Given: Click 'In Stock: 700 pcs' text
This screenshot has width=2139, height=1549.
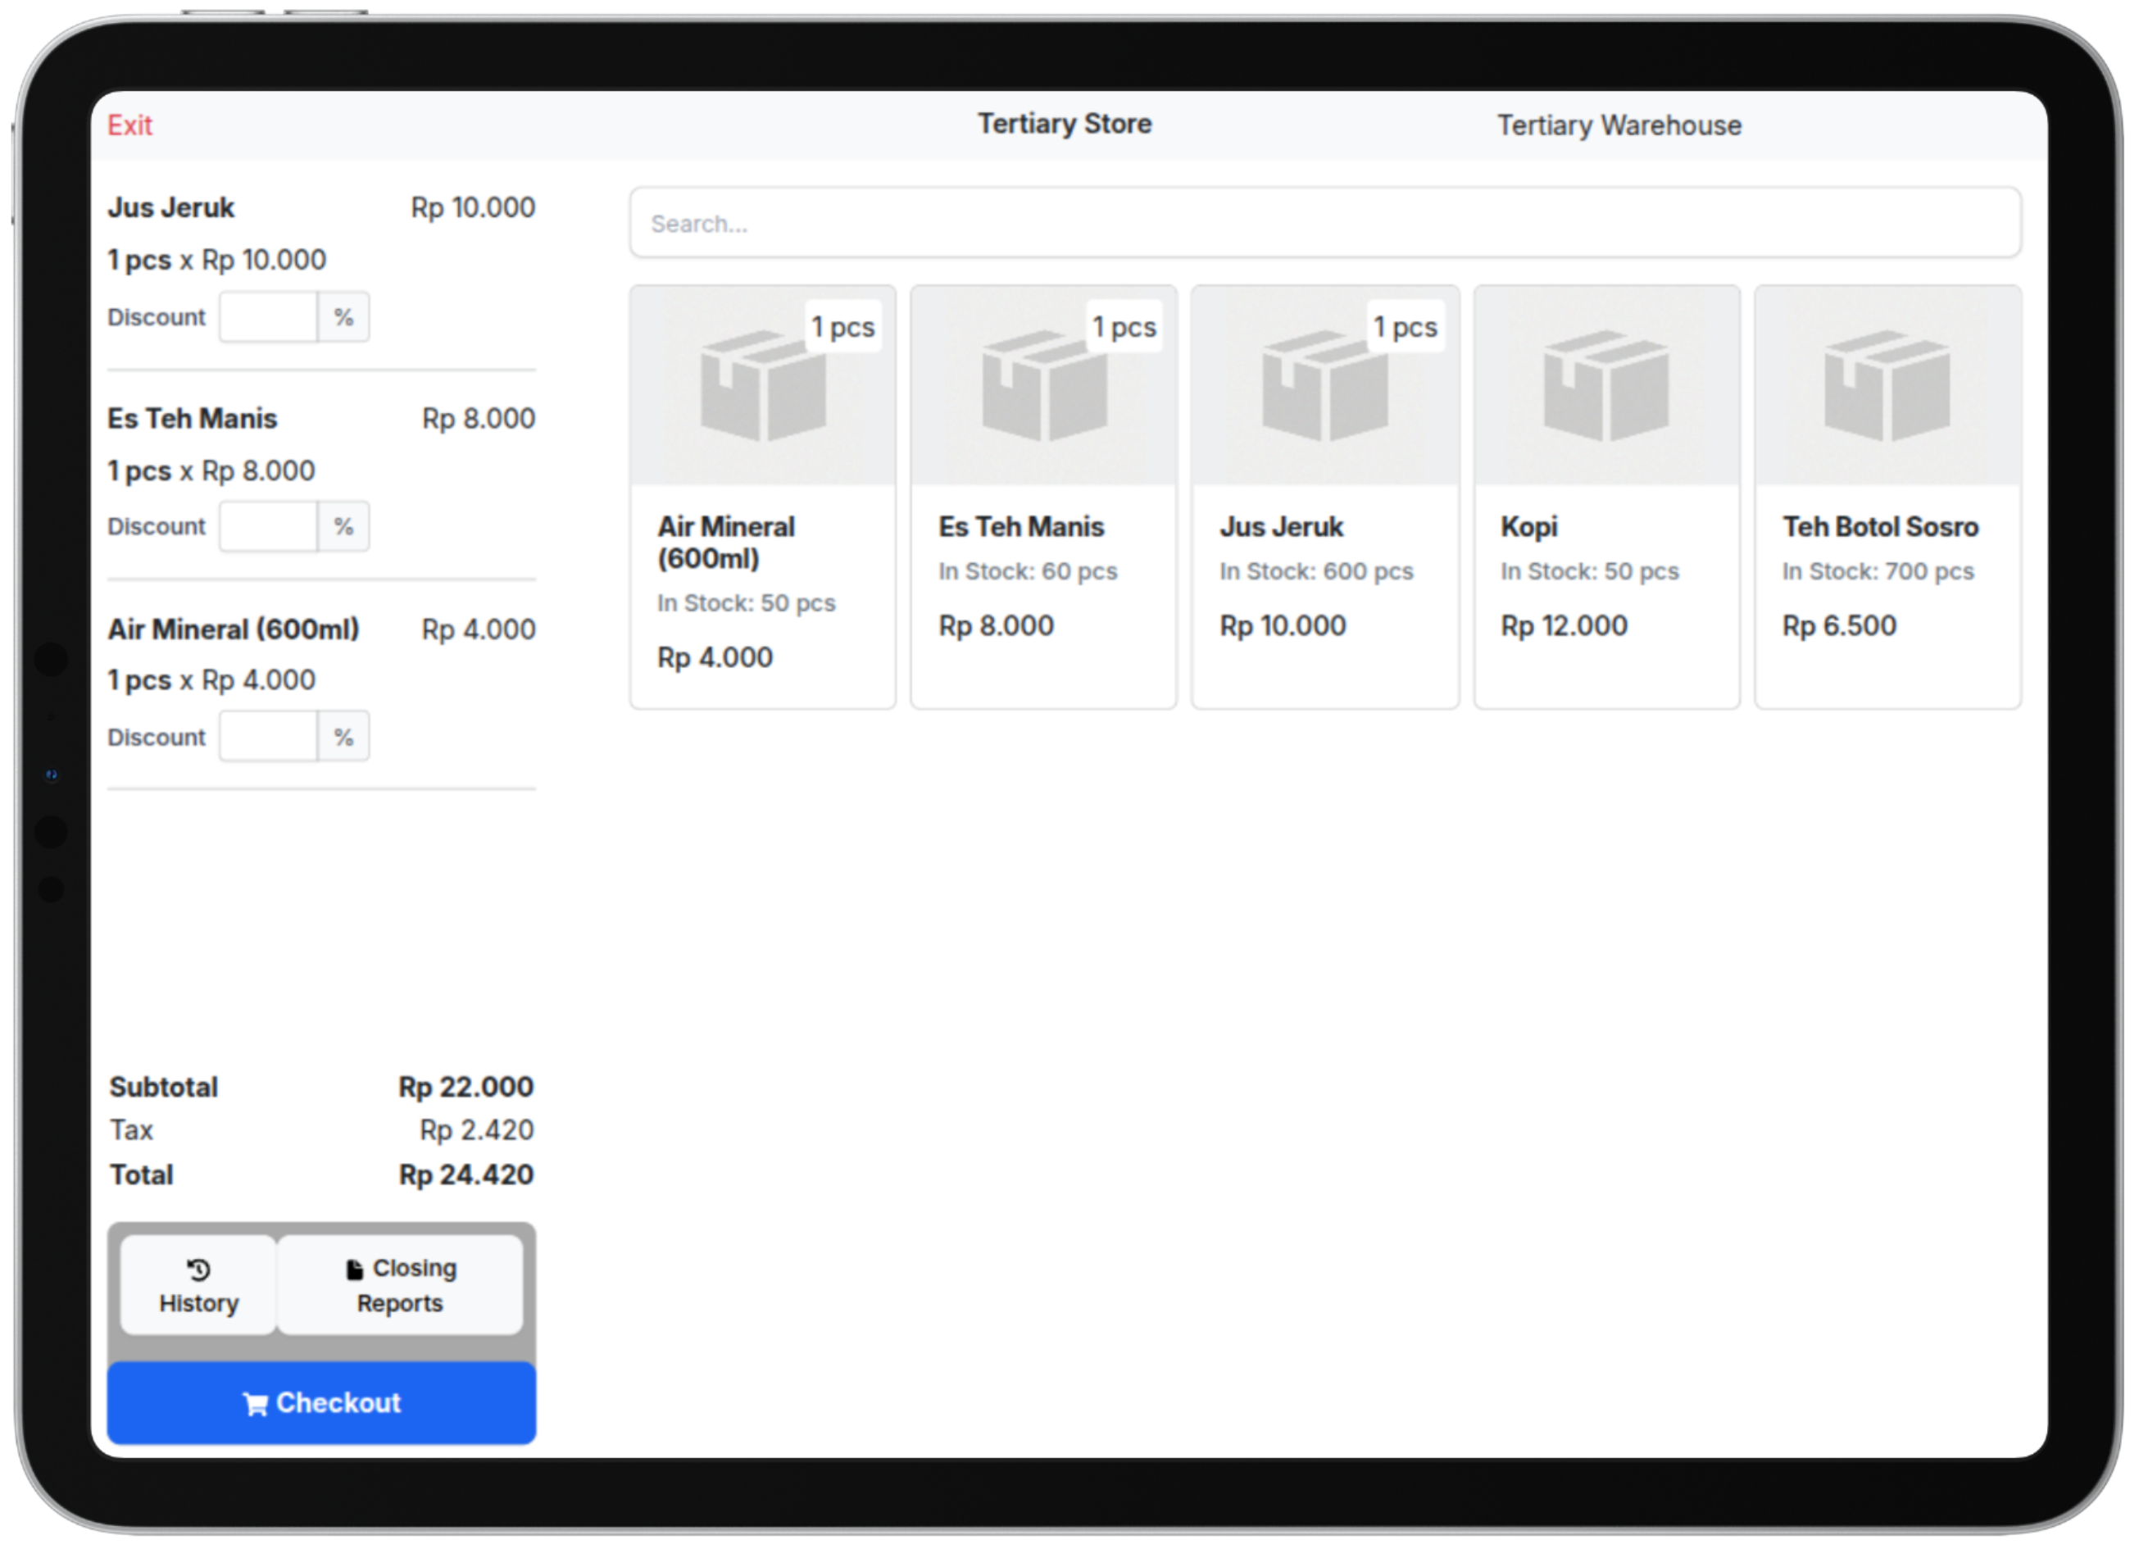Looking at the screenshot, I should [x=1878, y=572].
